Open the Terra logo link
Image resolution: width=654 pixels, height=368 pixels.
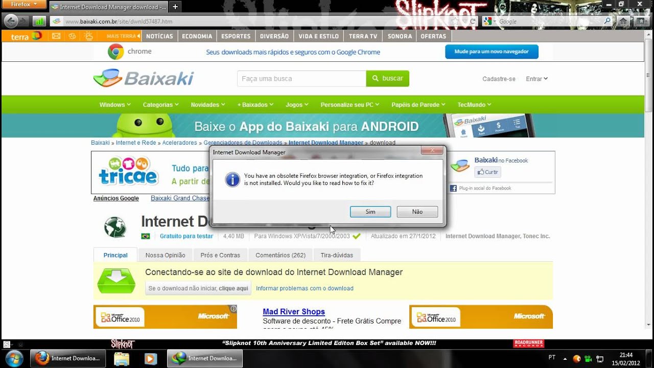26,36
